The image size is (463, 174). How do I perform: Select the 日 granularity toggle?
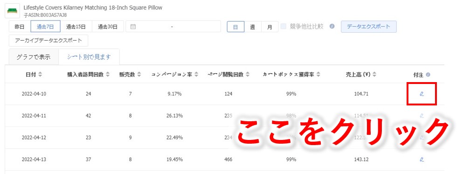click(x=235, y=27)
